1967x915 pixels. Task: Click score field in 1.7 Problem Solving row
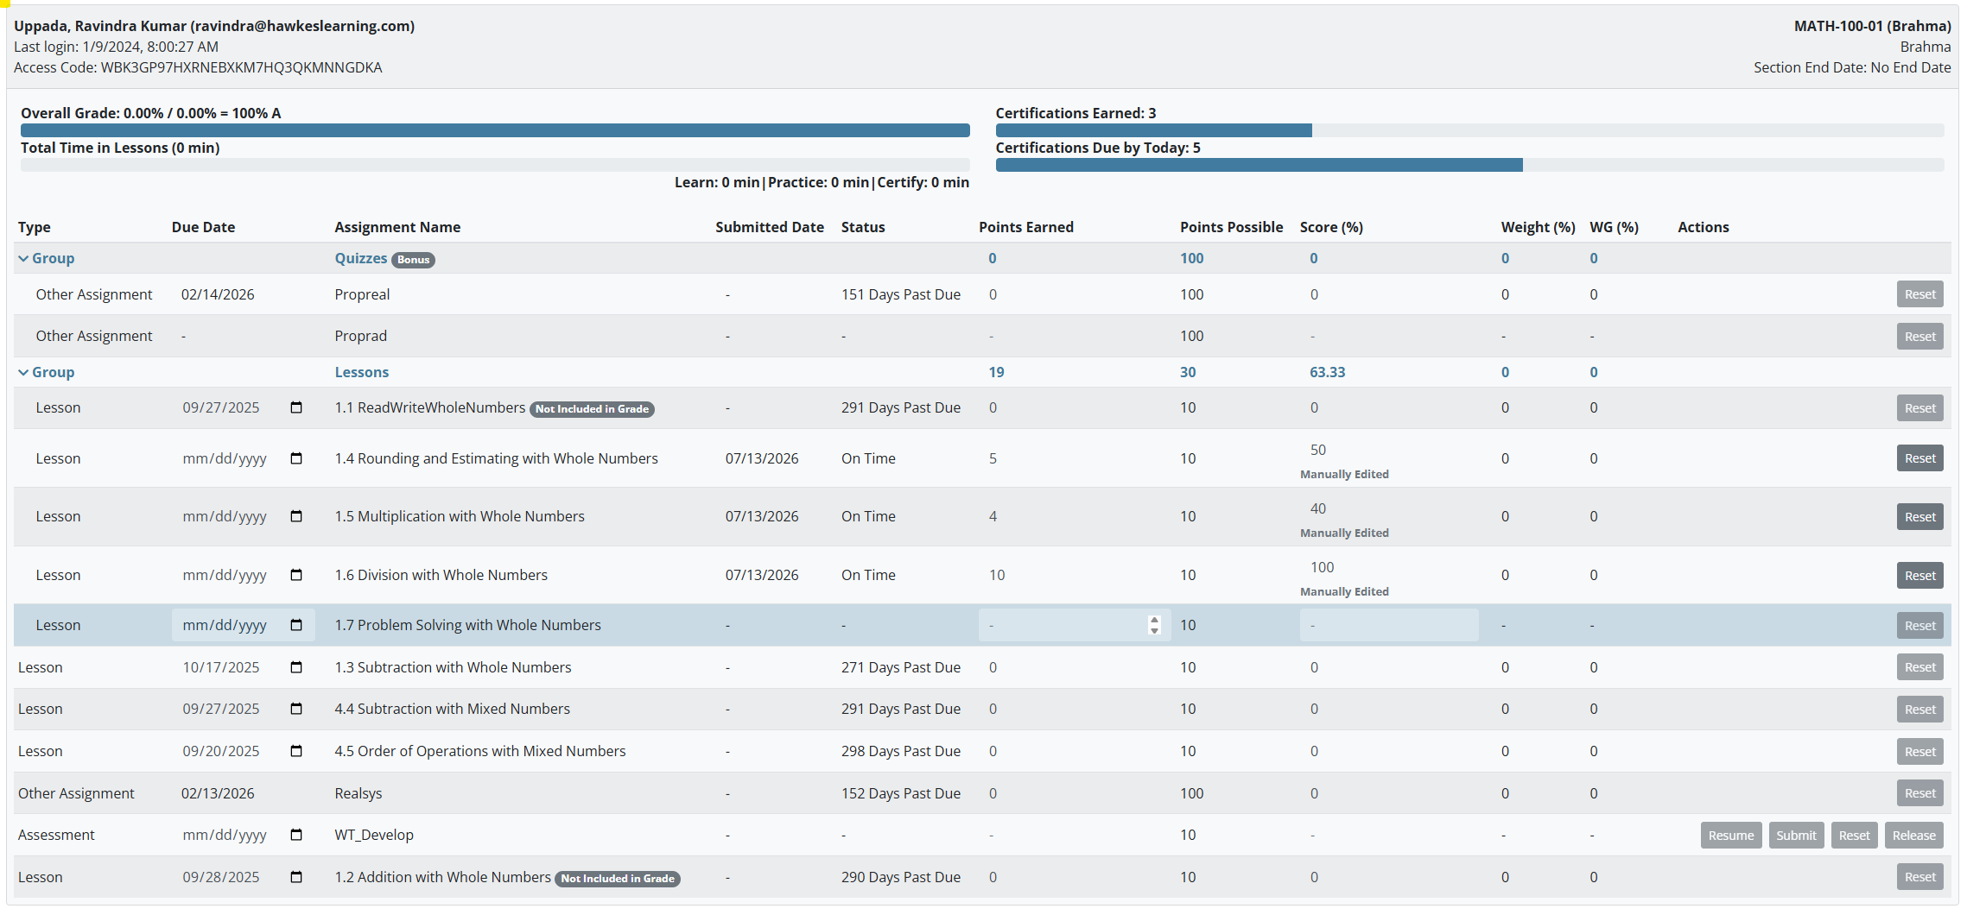pos(1389,625)
